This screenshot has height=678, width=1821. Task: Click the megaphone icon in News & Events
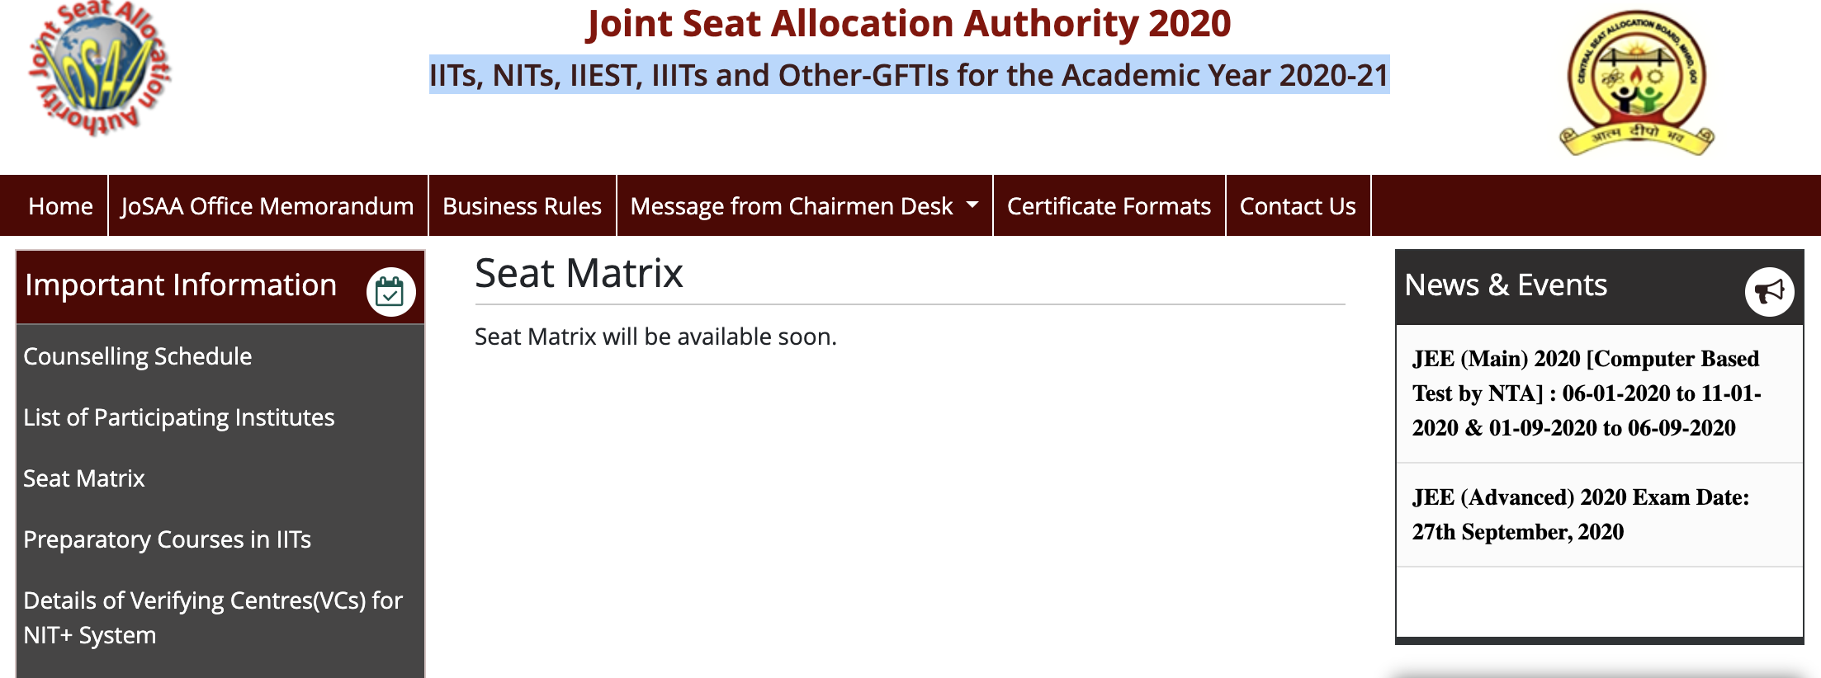(x=1768, y=291)
